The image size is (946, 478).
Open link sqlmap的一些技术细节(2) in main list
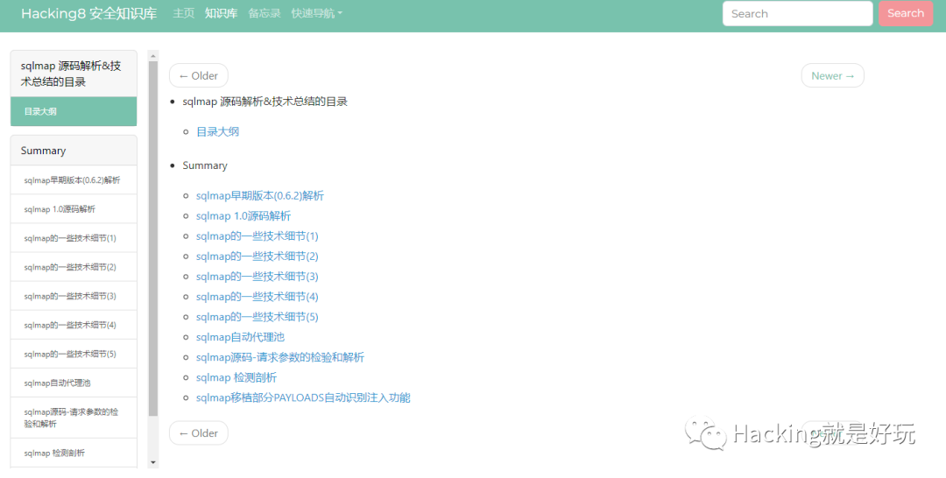pyautogui.click(x=257, y=257)
